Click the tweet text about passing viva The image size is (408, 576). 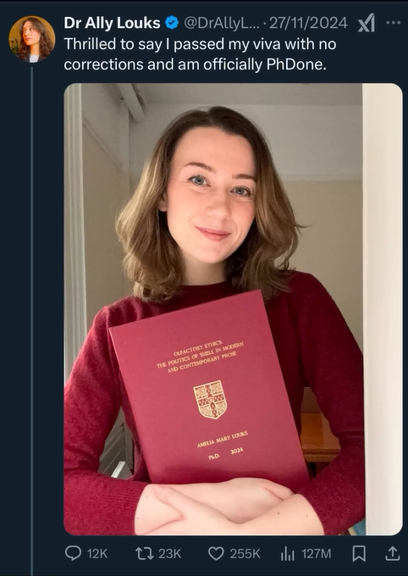200,54
